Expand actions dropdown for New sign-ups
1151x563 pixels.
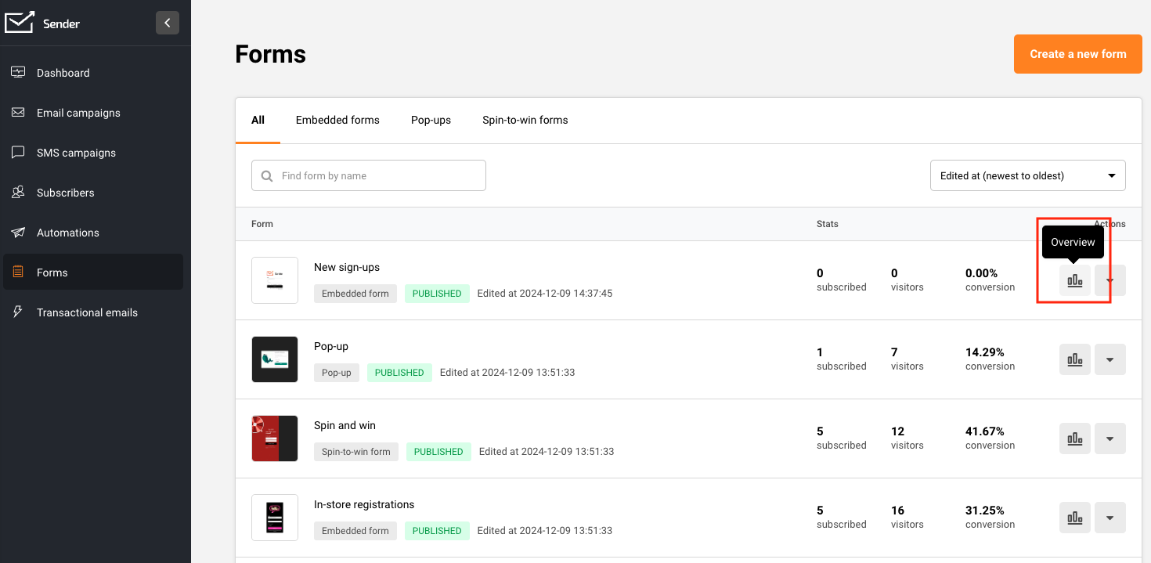(1110, 280)
